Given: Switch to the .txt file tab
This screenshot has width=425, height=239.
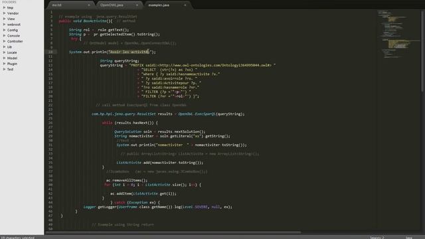Looking at the screenshot, I should coord(57,5).
